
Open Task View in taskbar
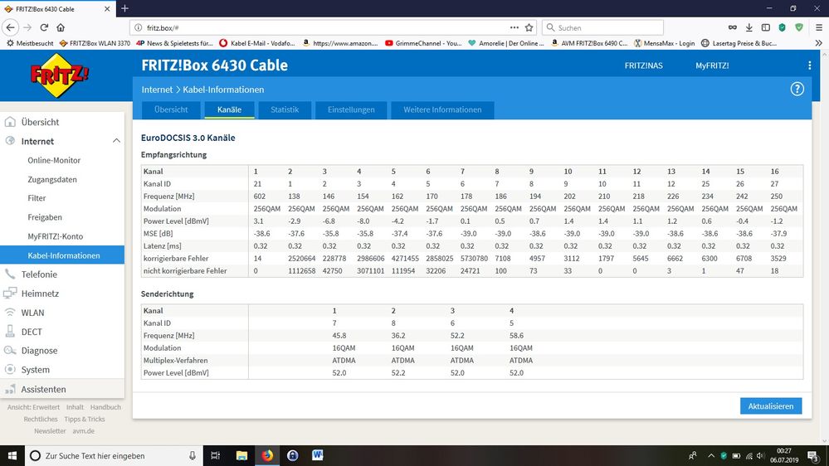(x=215, y=455)
